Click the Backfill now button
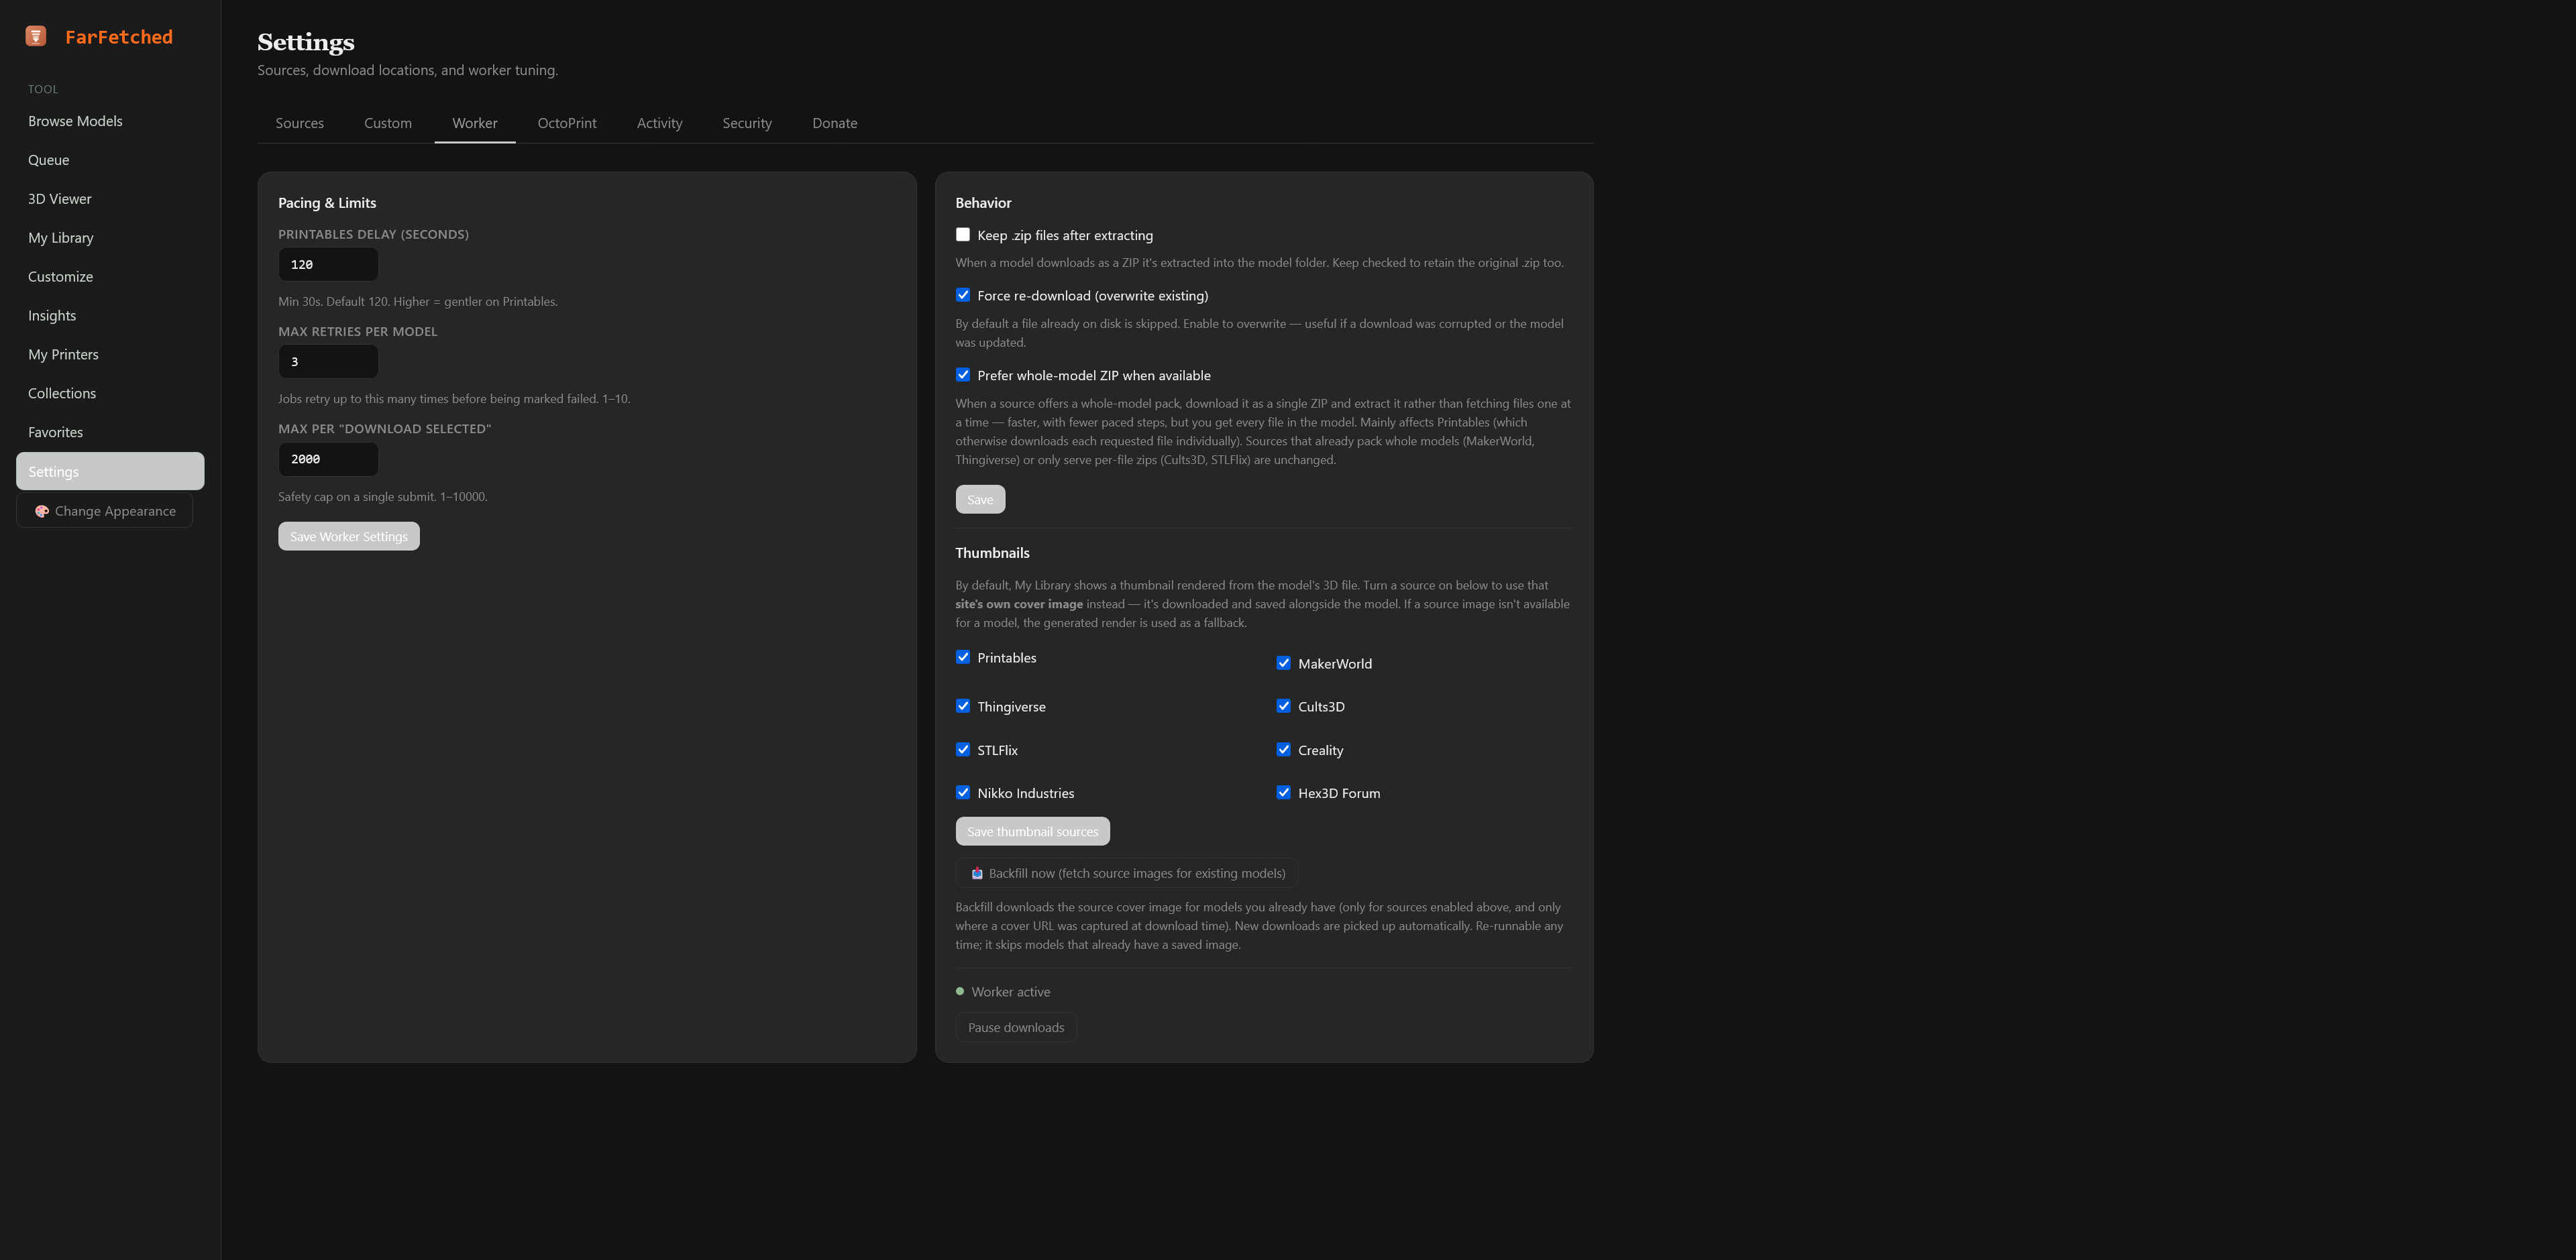 [x=1127, y=873]
